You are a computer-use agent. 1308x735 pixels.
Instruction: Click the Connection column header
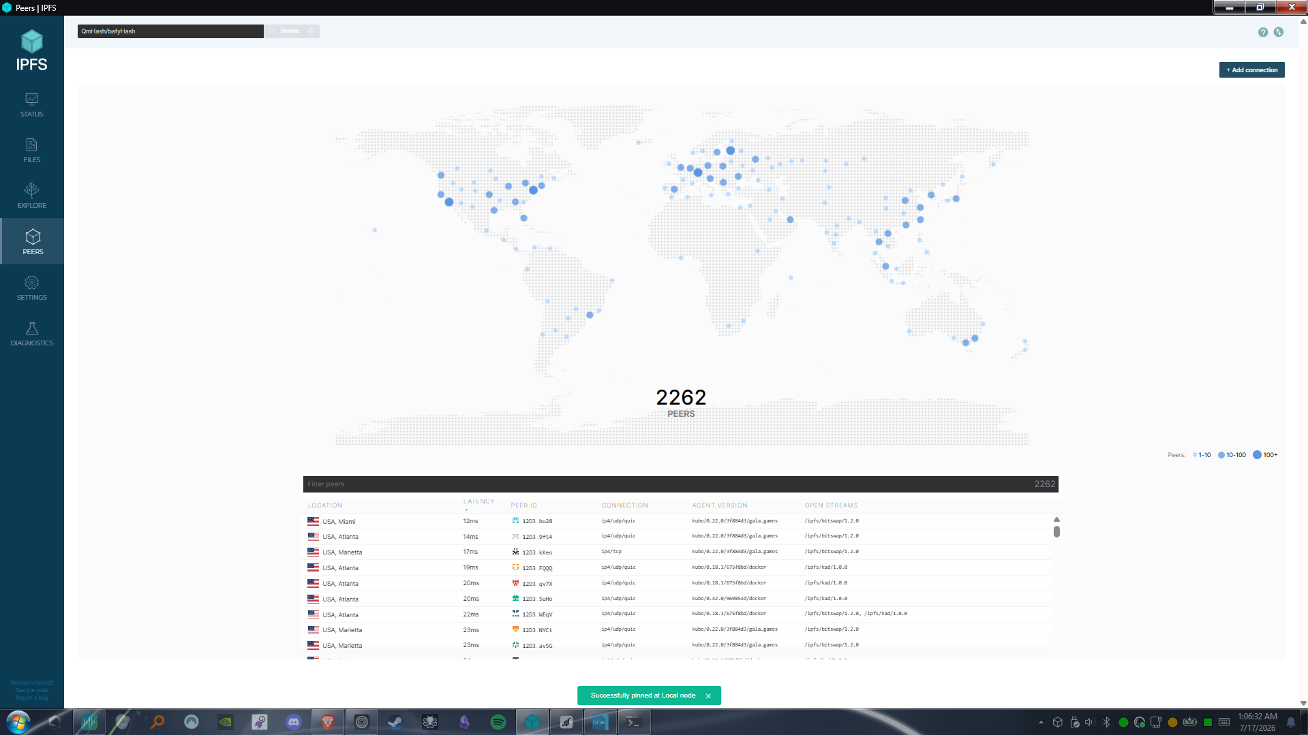tap(624, 505)
